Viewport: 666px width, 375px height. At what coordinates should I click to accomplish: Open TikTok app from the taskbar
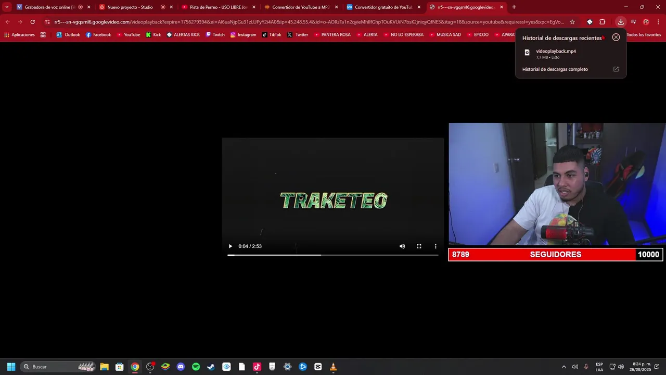click(257, 367)
